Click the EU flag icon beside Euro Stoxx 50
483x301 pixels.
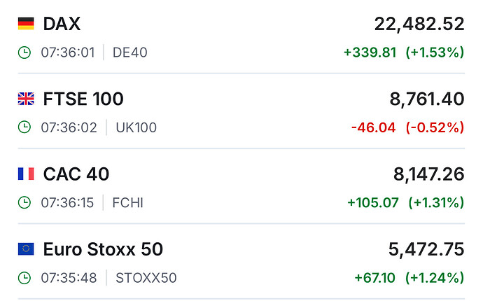26,249
